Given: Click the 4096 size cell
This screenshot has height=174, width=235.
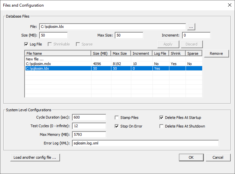Looking at the screenshot, I should click(101, 64).
